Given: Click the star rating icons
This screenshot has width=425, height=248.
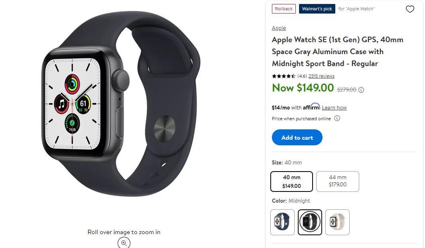Looking at the screenshot, I should (283, 76).
